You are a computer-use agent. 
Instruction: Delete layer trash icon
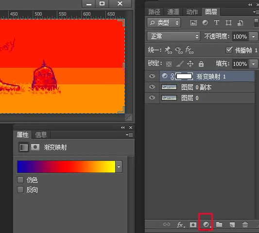[x=245, y=225]
